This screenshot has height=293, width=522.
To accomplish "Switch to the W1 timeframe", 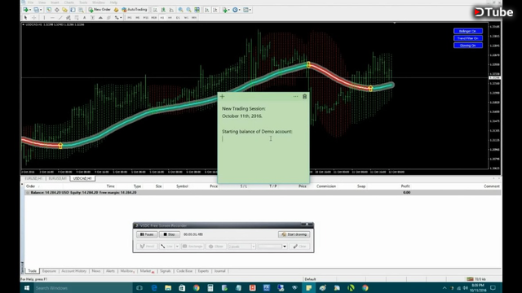I will coord(186,18).
